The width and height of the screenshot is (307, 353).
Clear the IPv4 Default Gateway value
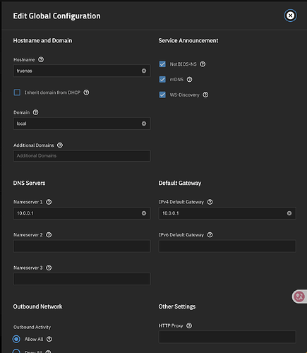(x=289, y=213)
